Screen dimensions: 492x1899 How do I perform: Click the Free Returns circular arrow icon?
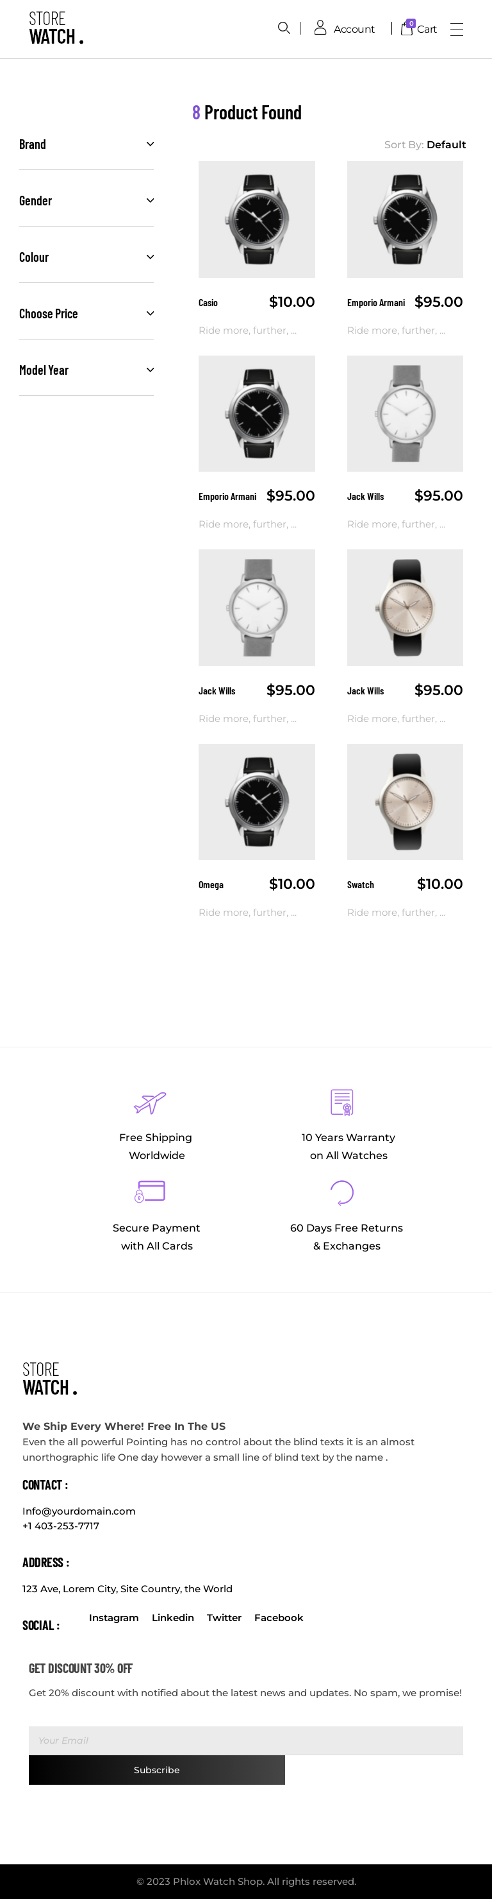(x=342, y=1192)
